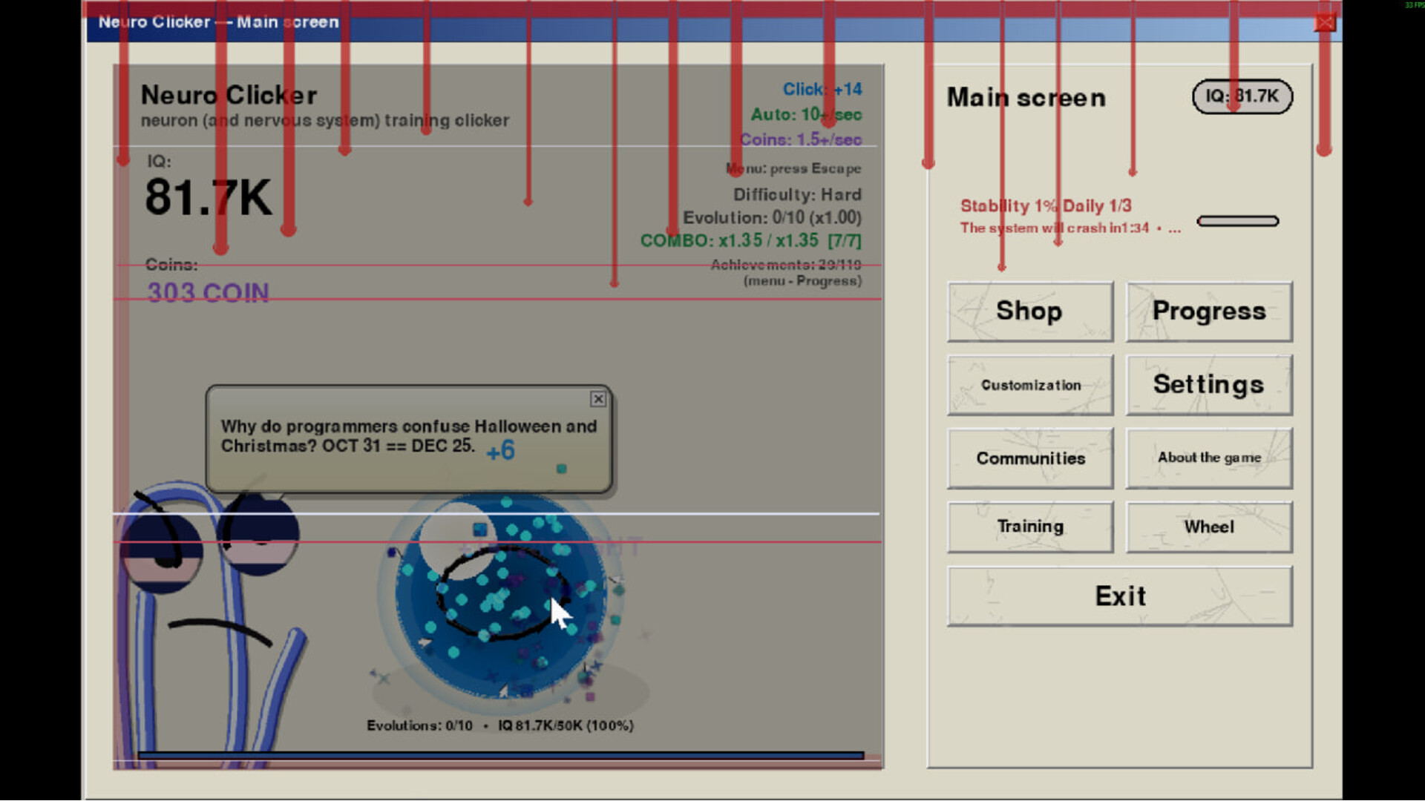
Task: Click the Neuro Clicker title bar
Action: point(217,22)
